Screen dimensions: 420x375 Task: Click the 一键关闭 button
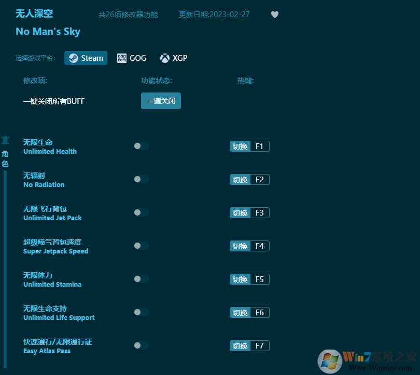coord(161,101)
